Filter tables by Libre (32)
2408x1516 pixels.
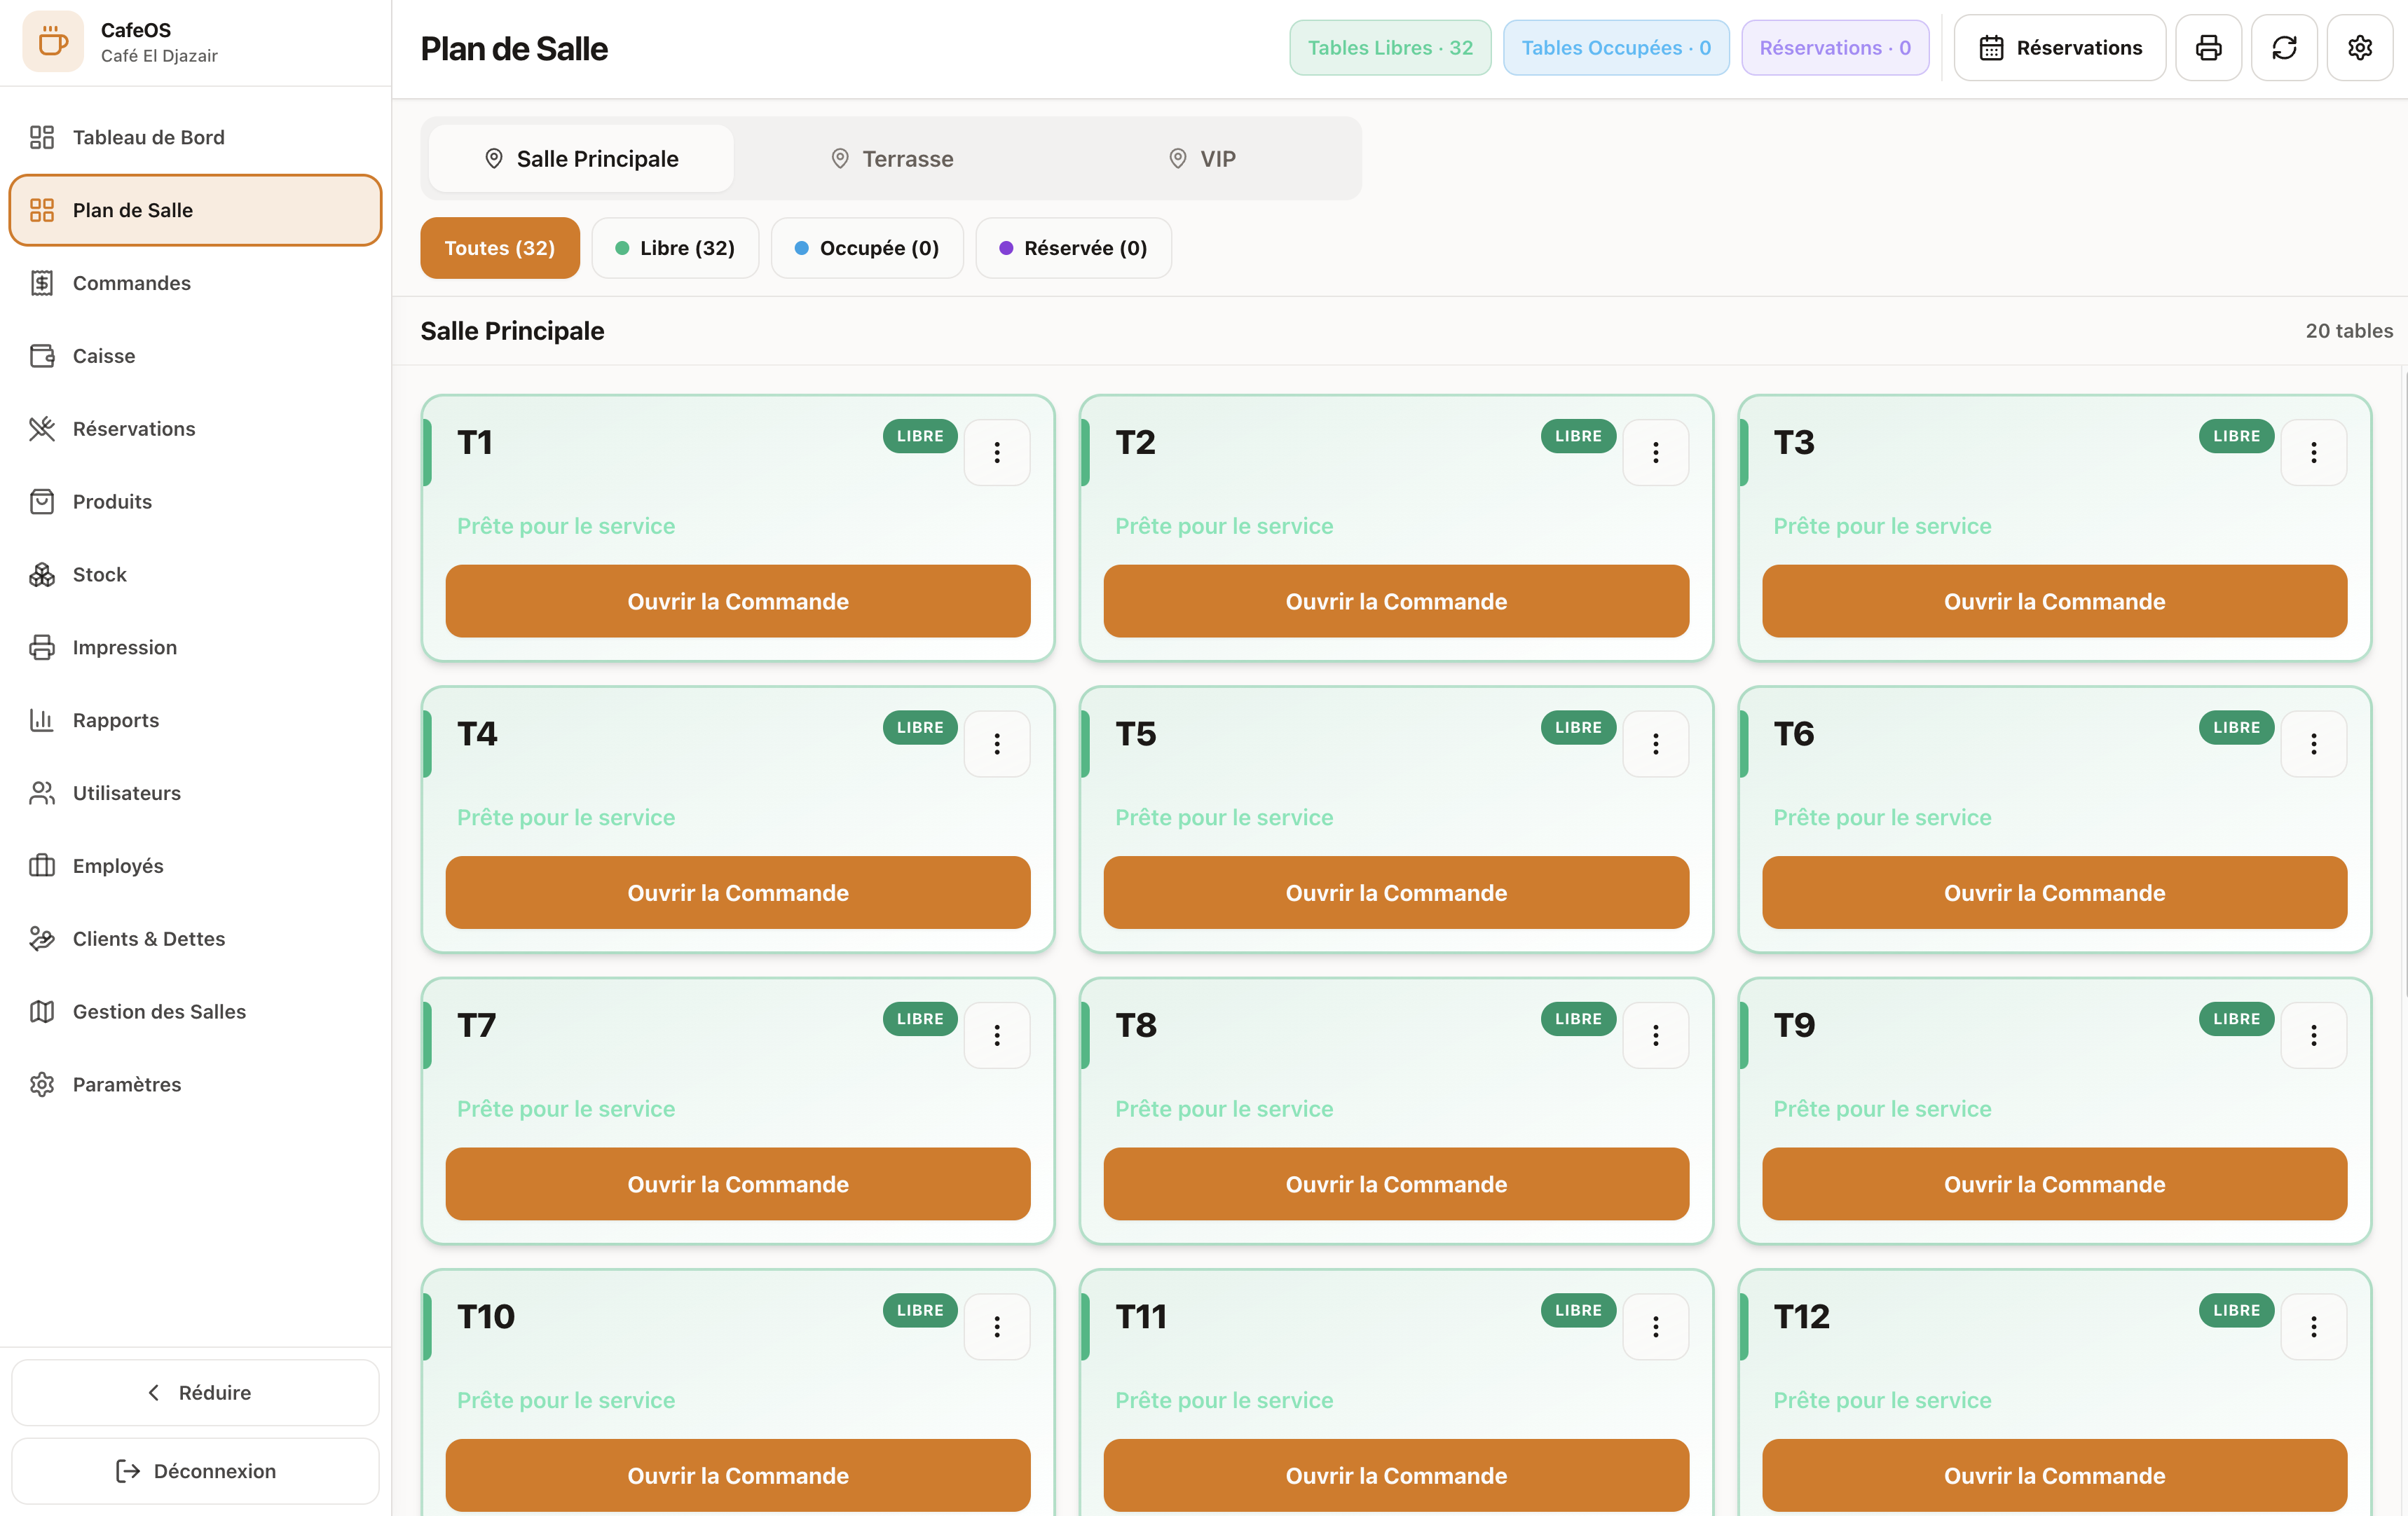675,248
